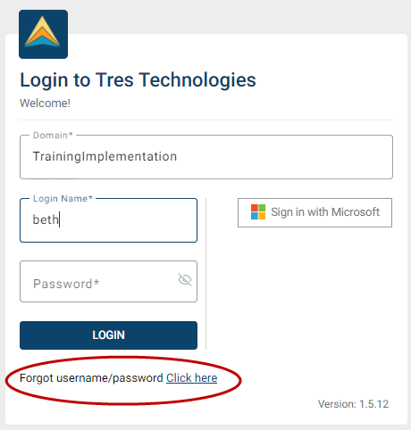Click the Domain* field label

pyautogui.click(x=53, y=136)
